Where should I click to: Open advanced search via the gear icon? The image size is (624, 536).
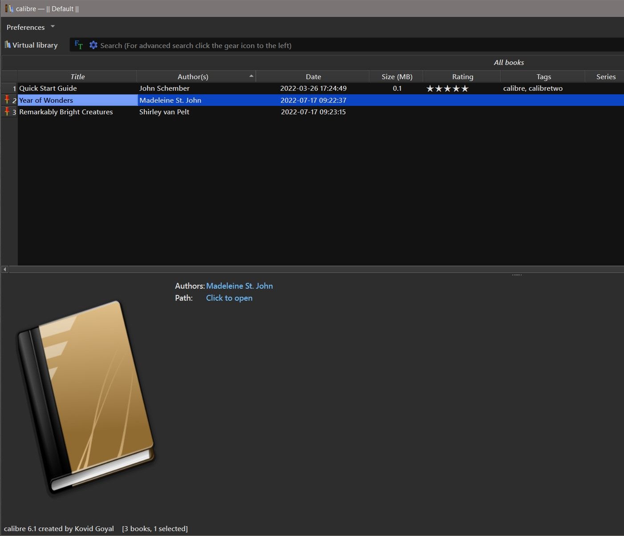(93, 45)
